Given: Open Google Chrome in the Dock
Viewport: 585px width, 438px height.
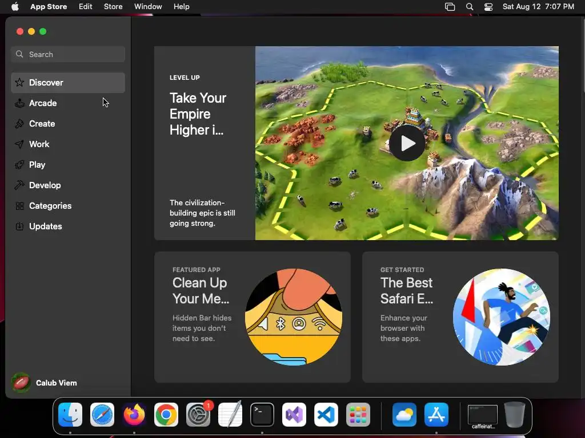Looking at the screenshot, I should coord(166,415).
